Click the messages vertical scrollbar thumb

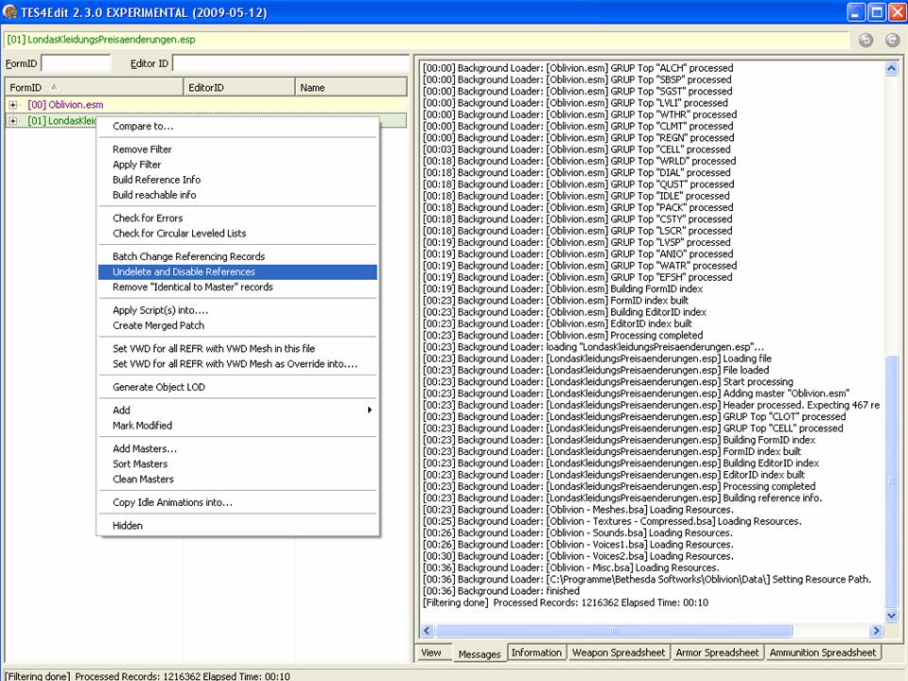point(892,480)
